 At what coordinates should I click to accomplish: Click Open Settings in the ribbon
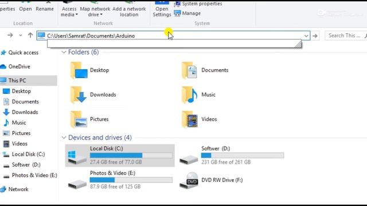[162, 9]
